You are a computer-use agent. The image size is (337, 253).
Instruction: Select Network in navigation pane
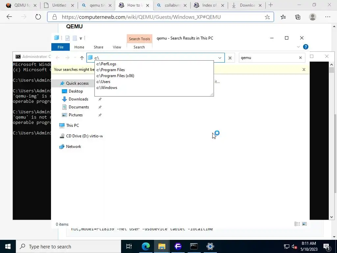(x=70, y=147)
